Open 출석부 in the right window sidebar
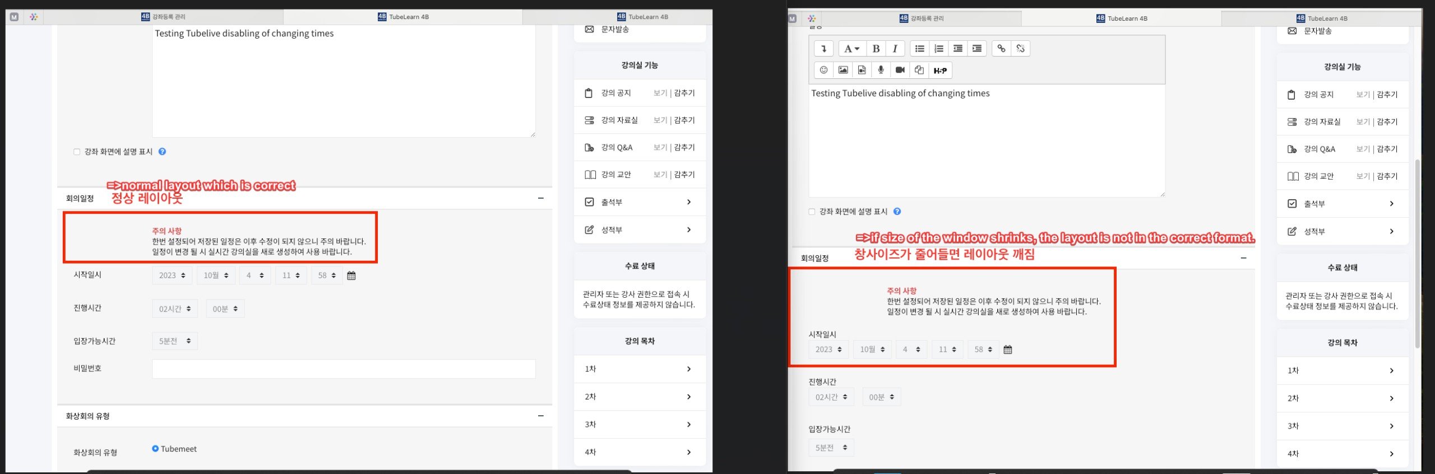 pos(1342,204)
